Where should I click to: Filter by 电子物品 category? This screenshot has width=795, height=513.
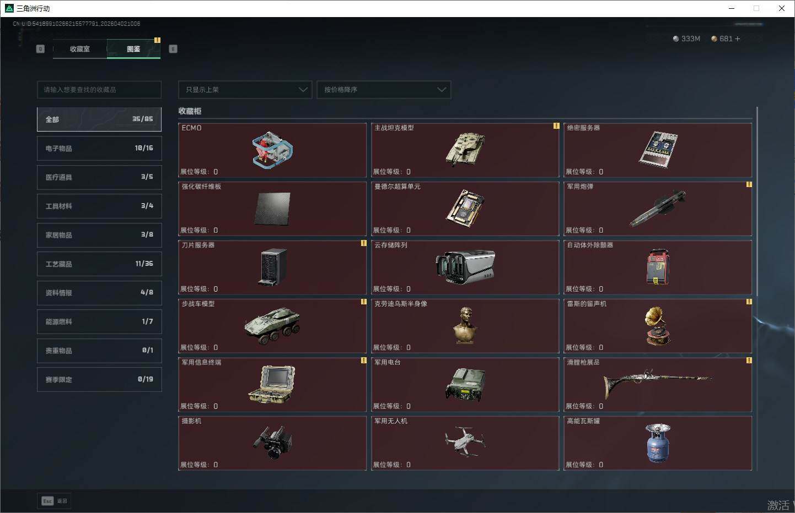99,149
